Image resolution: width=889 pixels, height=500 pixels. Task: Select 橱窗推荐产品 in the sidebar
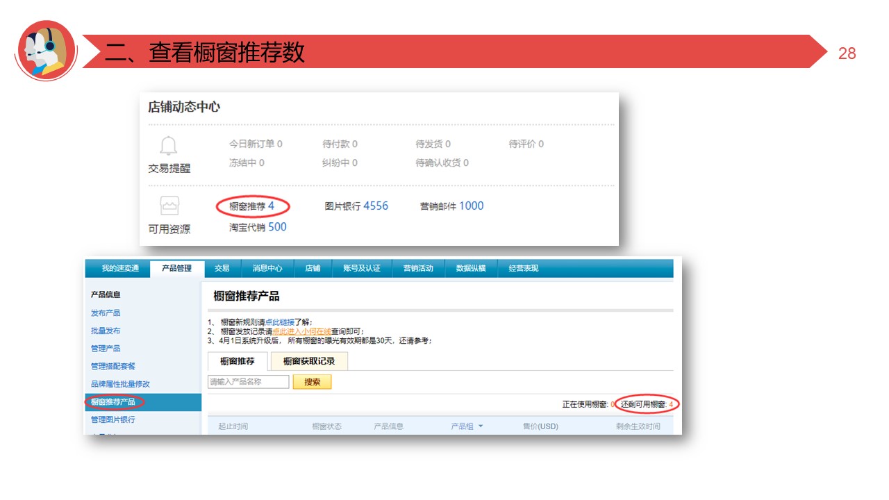coord(113,402)
